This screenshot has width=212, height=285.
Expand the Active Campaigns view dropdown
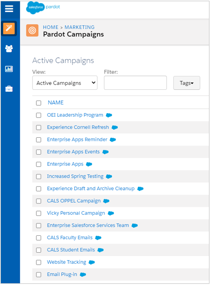[x=65, y=83]
